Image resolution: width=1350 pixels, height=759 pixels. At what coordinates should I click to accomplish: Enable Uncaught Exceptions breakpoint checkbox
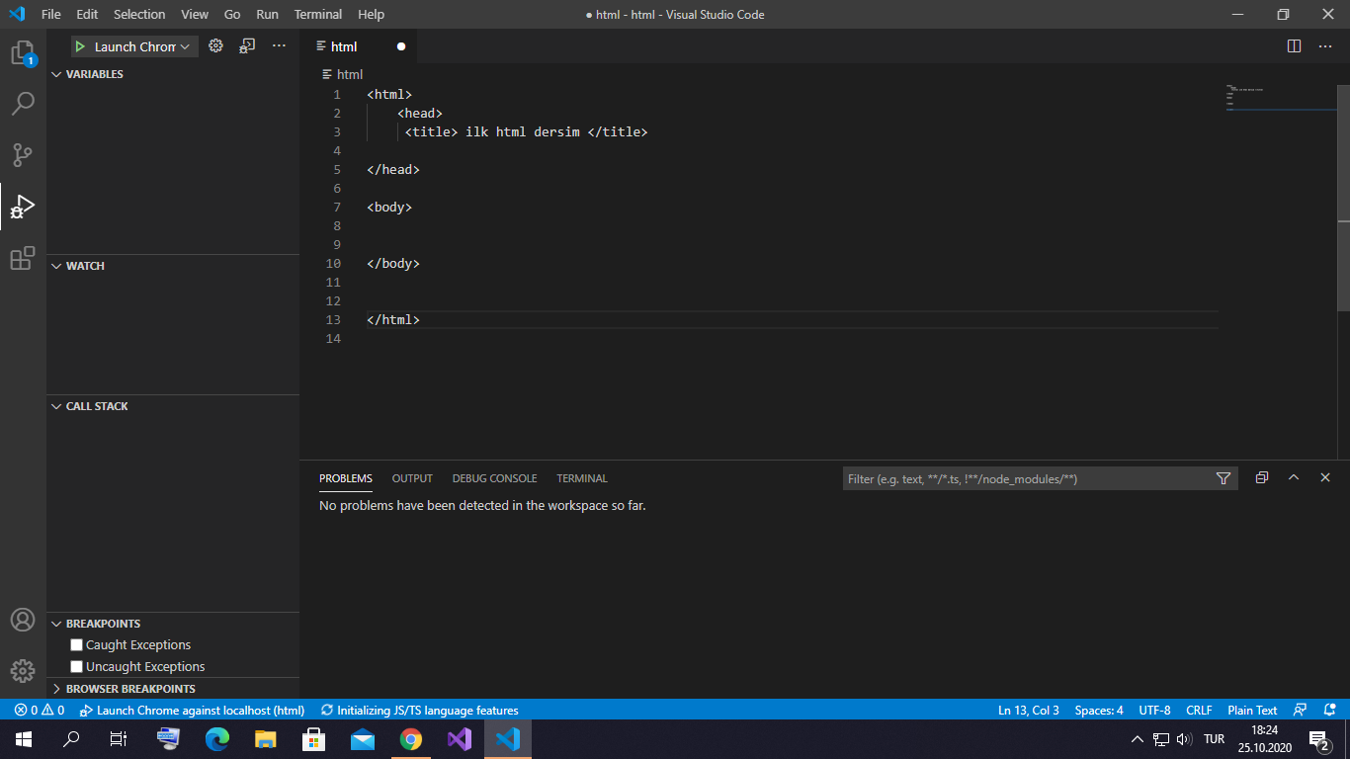[x=76, y=667]
